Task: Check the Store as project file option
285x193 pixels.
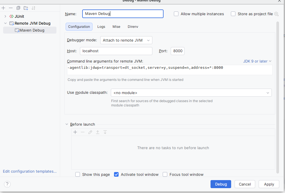Action: click(233, 14)
